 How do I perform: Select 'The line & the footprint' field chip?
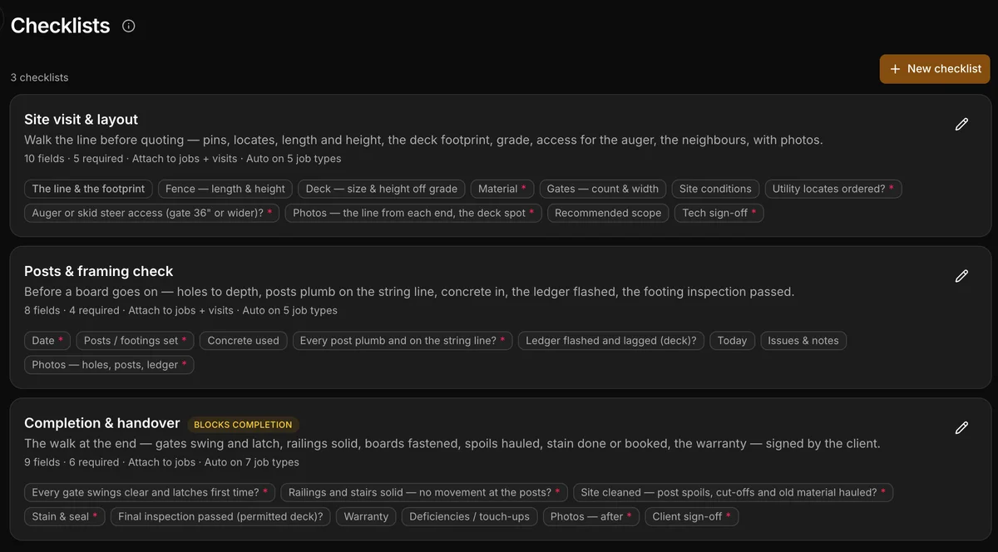88,189
